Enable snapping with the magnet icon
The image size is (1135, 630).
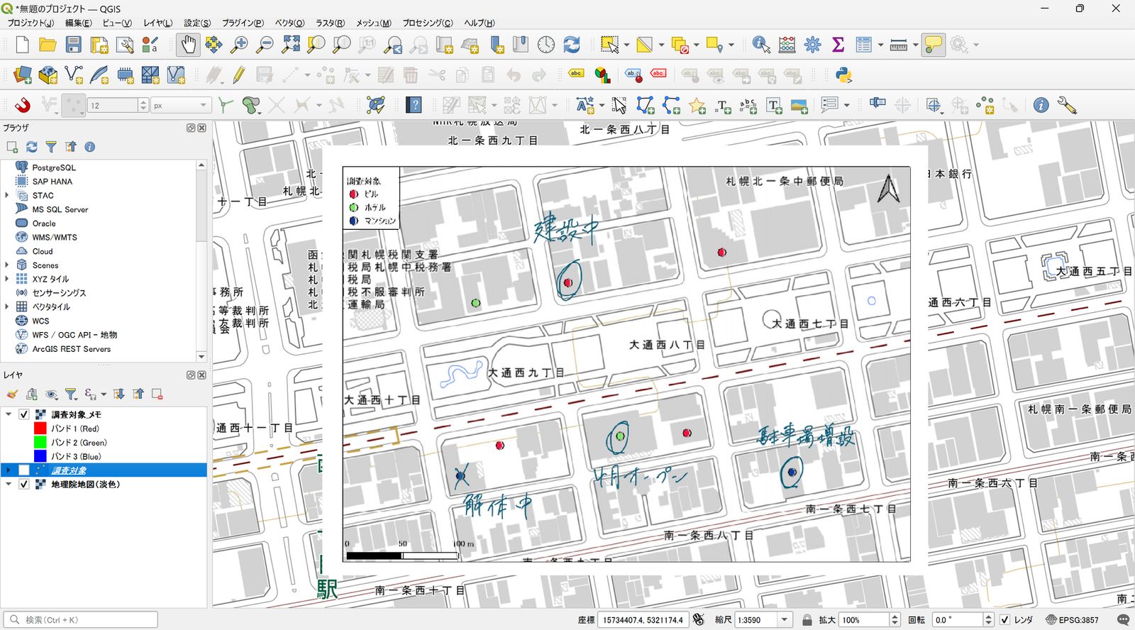(x=23, y=106)
